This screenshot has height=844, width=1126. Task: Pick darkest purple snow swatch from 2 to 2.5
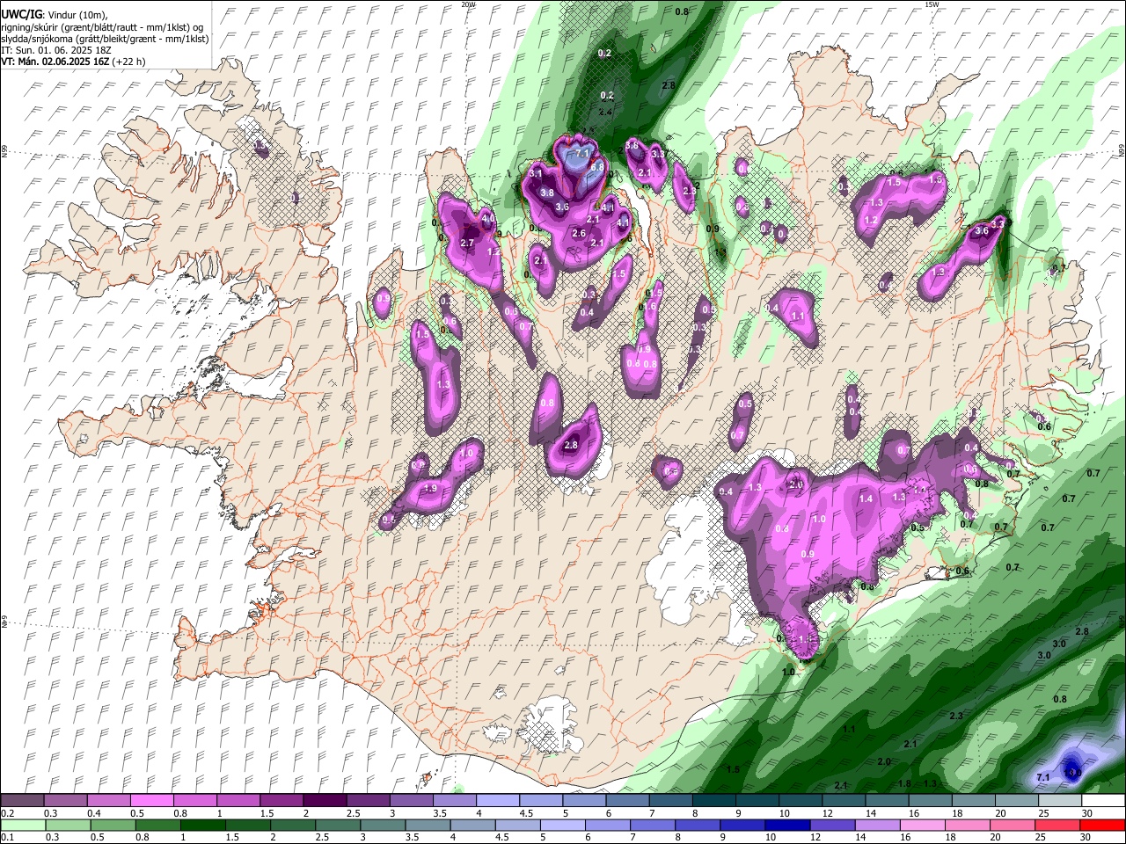tap(325, 801)
